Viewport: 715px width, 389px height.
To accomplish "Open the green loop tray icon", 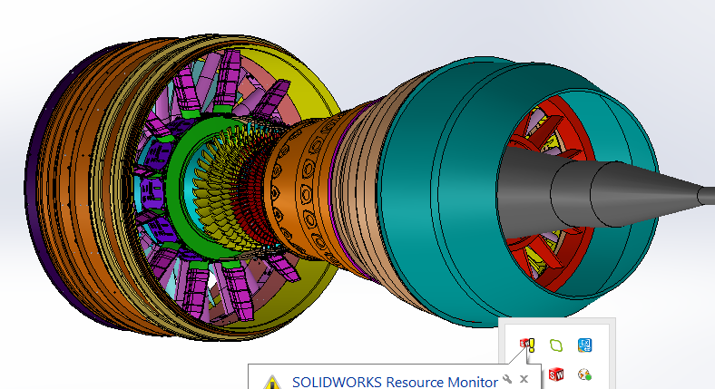I will (x=556, y=345).
